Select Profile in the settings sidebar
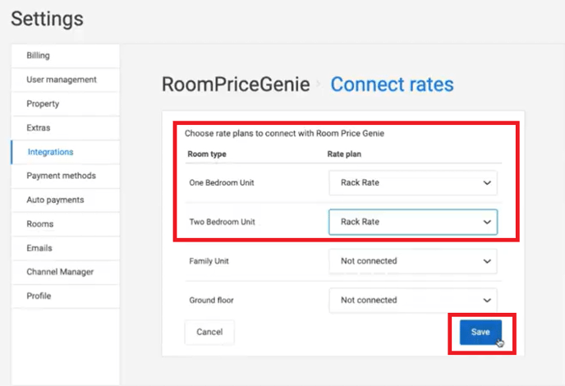 coord(39,296)
